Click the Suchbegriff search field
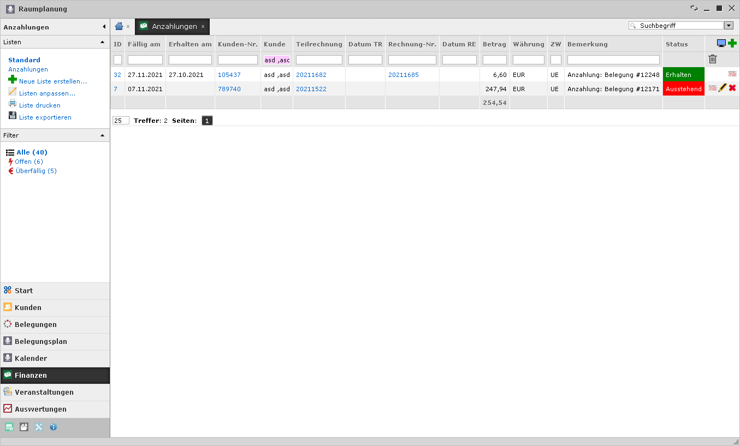This screenshot has height=446, width=740. pos(676,26)
